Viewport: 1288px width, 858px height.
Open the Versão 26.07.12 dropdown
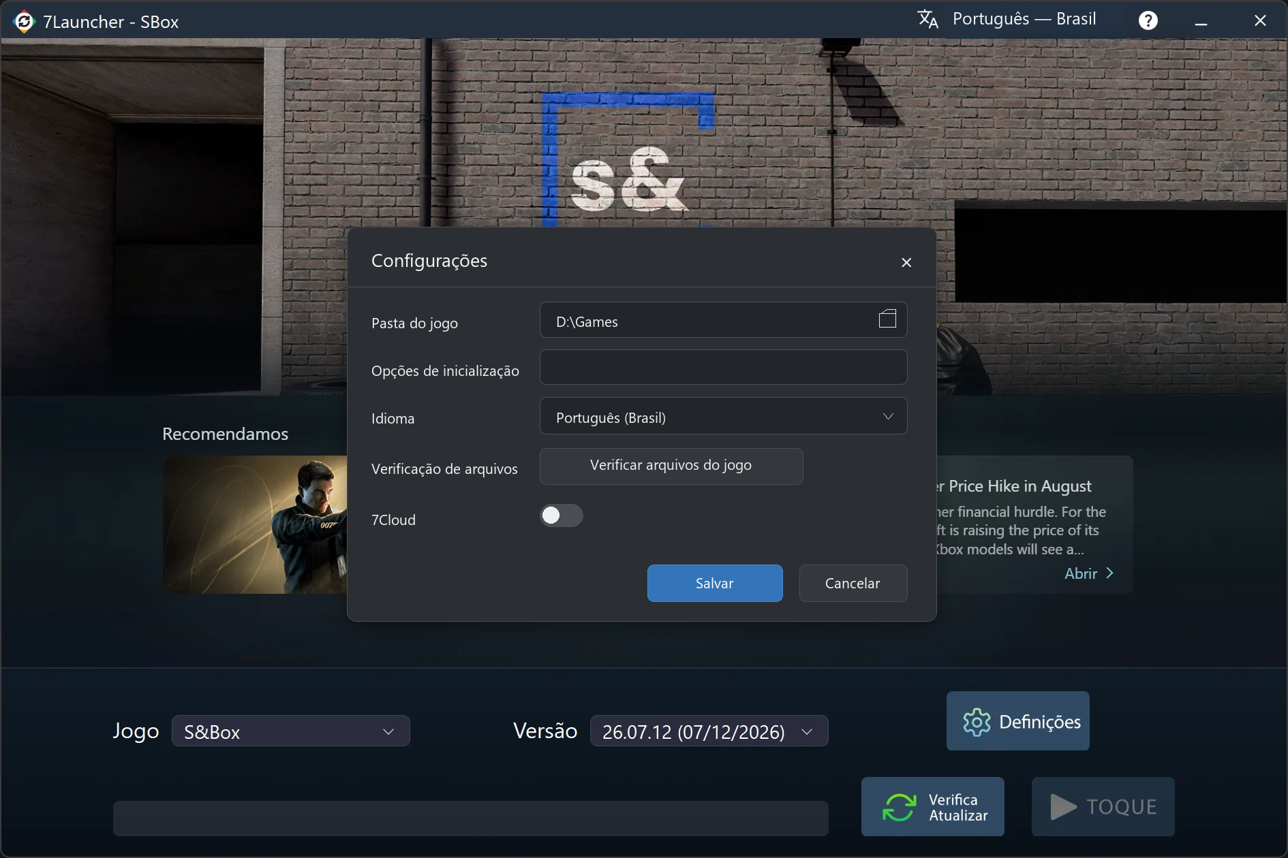pos(709,731)
